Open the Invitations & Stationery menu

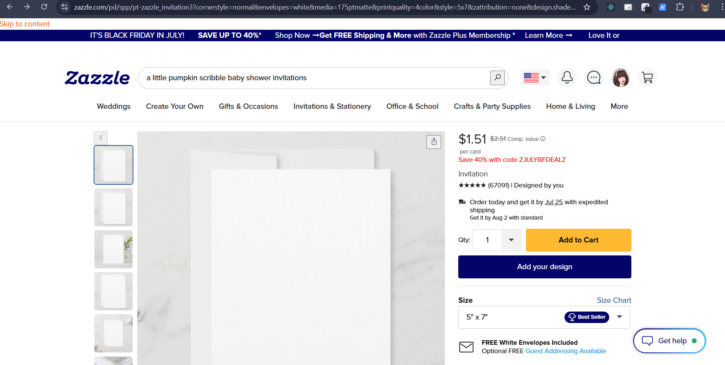point(332,107)
